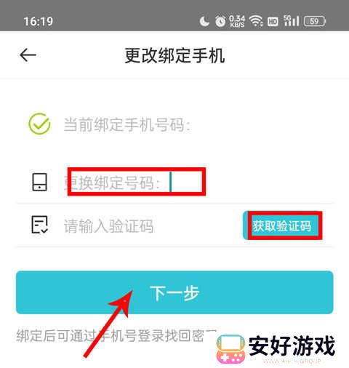
Task: Tap the Wi-Fi status icon
Action: (256, 21)
